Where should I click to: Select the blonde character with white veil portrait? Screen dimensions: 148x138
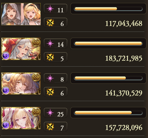(21, 118)
